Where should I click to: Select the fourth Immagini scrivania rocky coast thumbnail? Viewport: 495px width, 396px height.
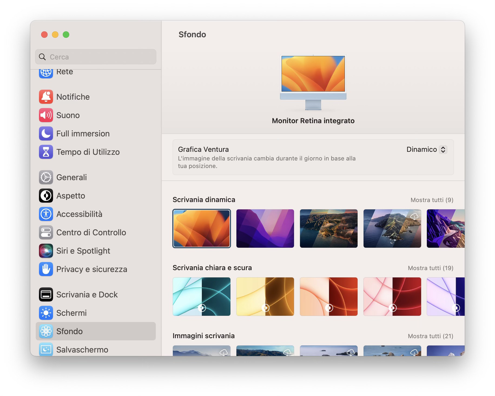tap(392, 351)
